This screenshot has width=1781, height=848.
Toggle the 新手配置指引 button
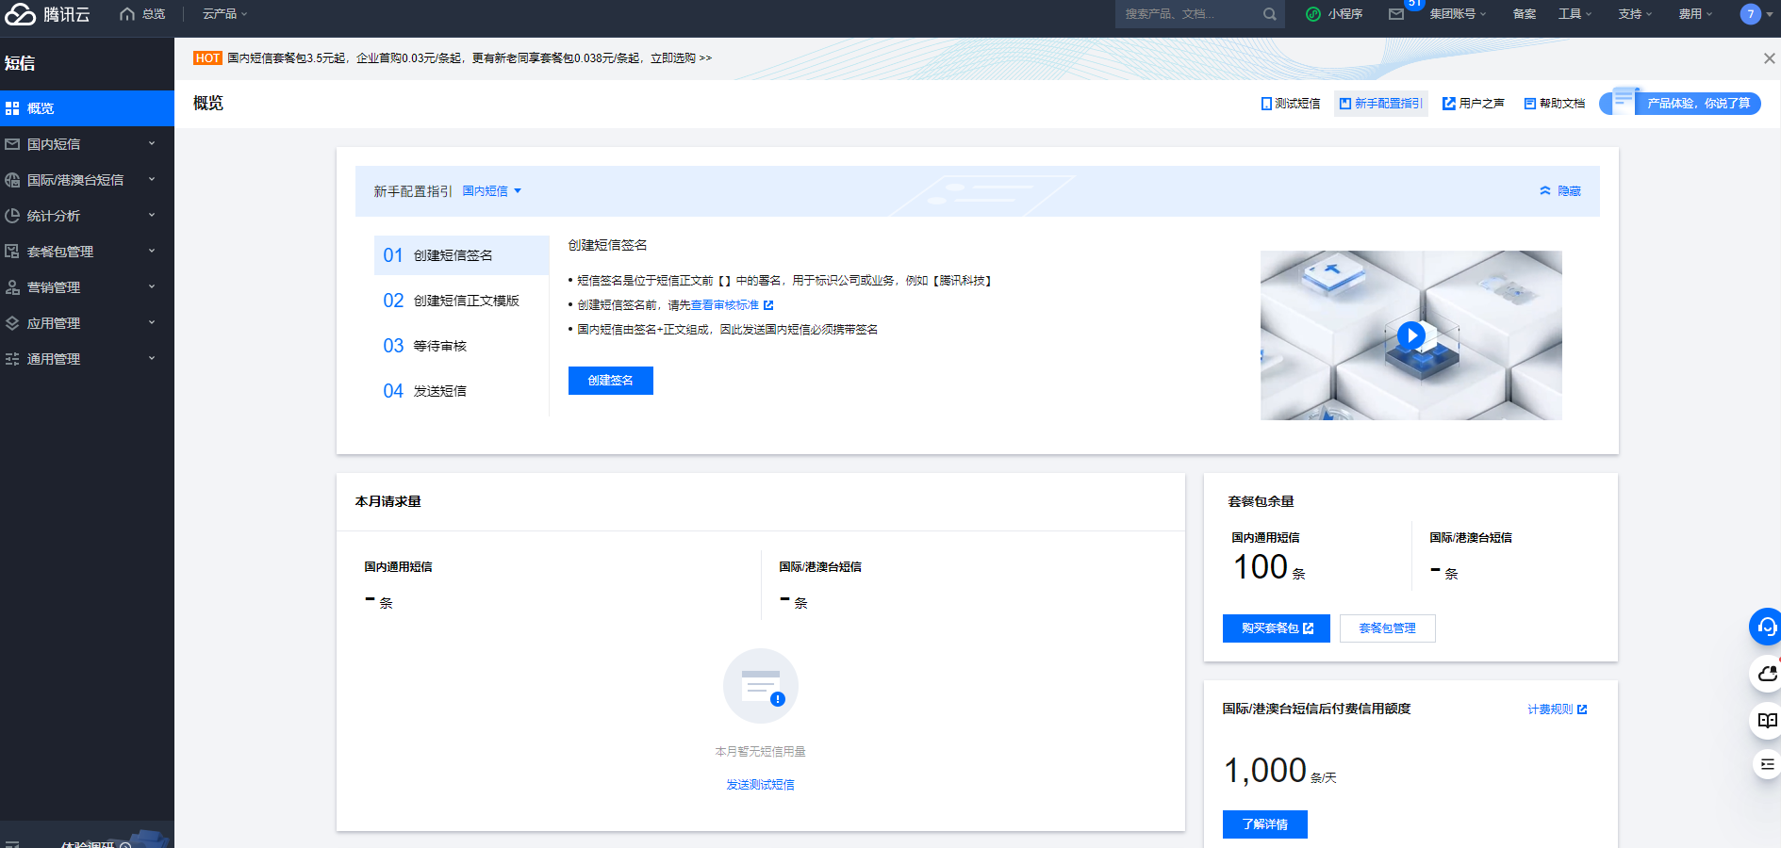point(1381,104)
